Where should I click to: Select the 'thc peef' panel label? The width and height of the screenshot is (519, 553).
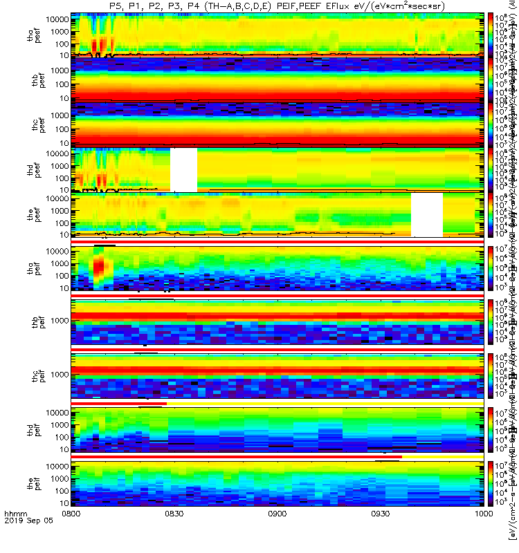tap(38, 126)
